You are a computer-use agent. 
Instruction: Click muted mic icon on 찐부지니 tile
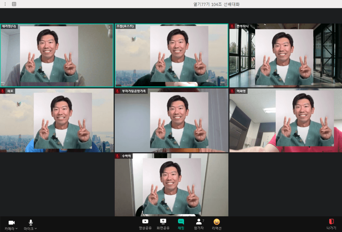click(x=232, y=26)
